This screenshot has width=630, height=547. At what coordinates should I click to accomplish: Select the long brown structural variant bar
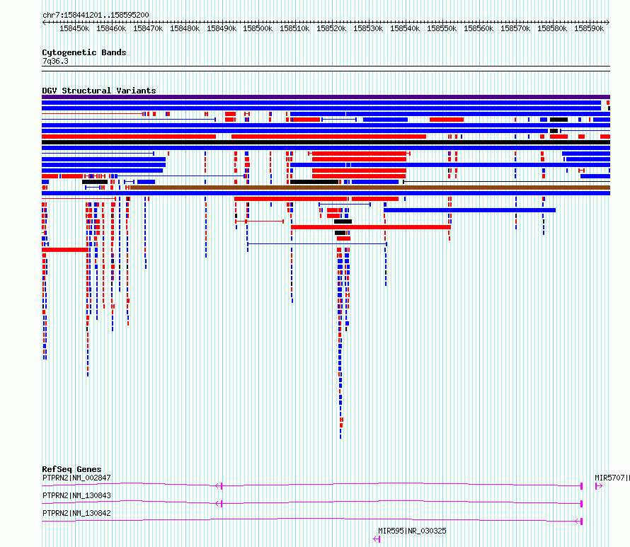click(x=370, y=188)
